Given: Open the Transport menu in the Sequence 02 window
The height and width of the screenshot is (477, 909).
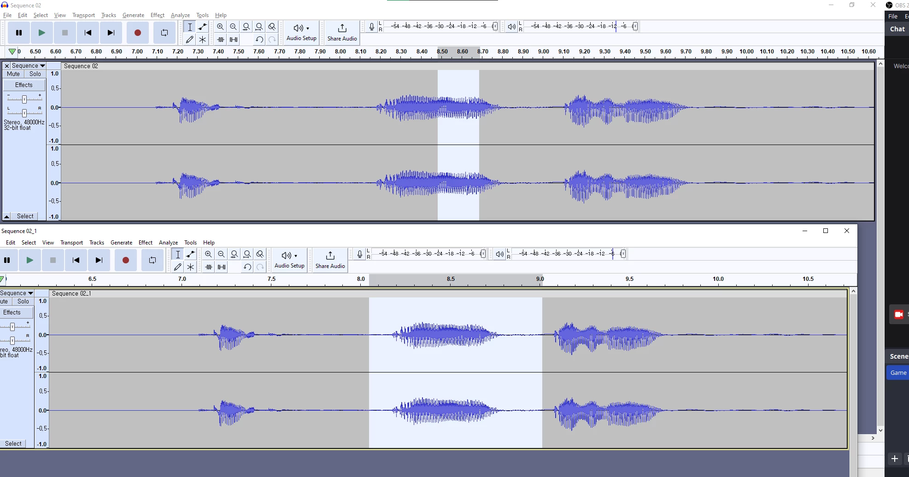Looking at the screenshot, I should pyautogui.click(x=83, y=15).
